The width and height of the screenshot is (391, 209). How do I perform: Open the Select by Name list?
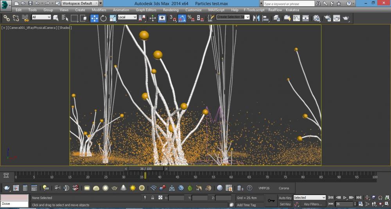65,18
